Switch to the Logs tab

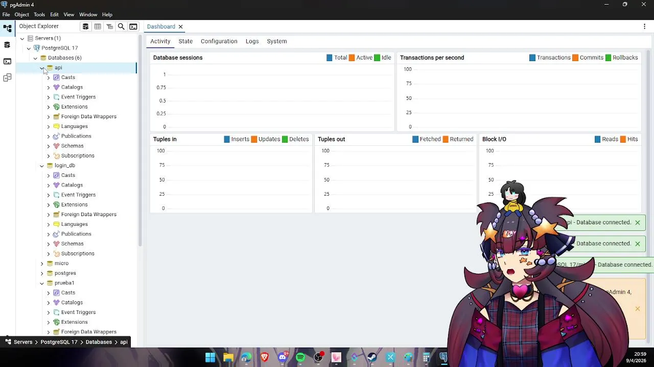(252, 41)
